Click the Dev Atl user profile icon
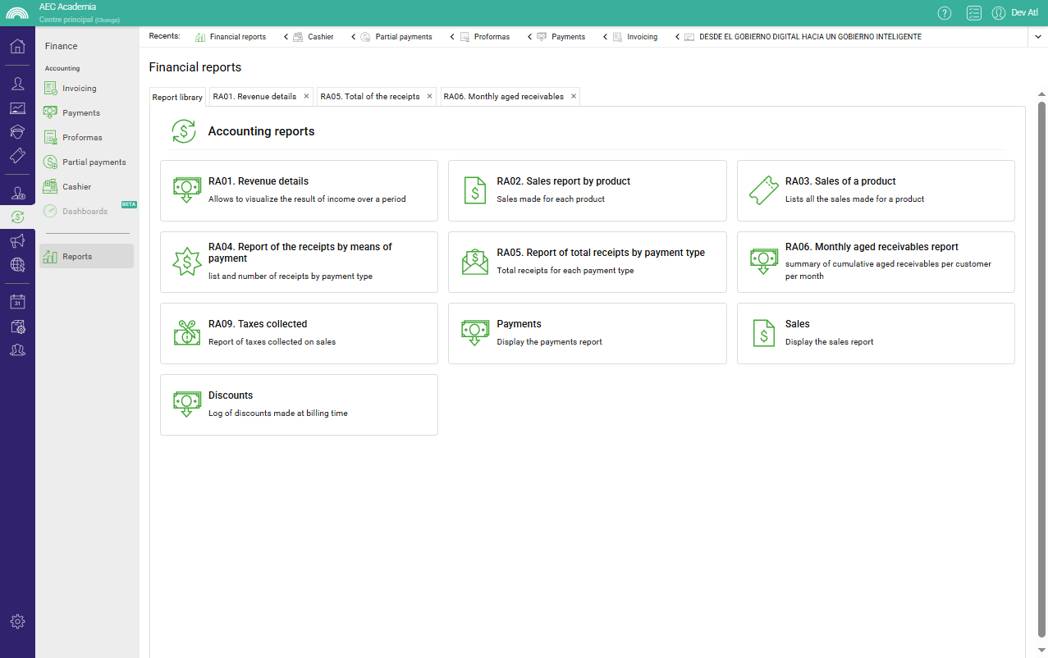Screen dimensions: 1048x658 click(999, 12)
